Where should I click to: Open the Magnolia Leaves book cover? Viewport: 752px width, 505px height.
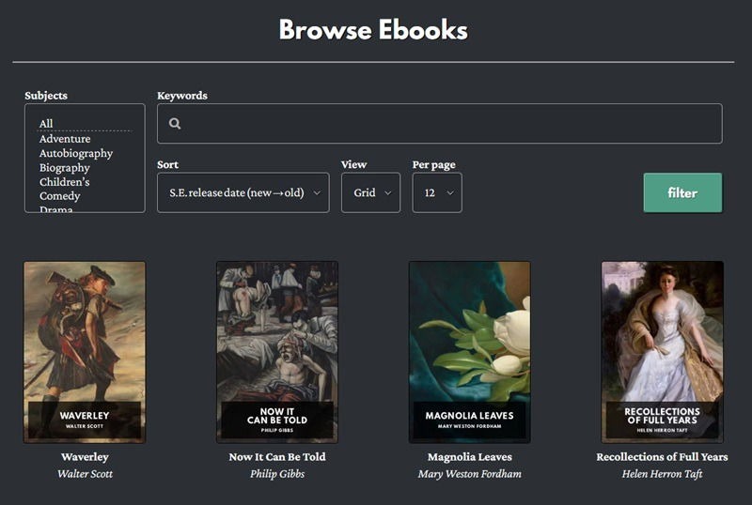point(469,351)
